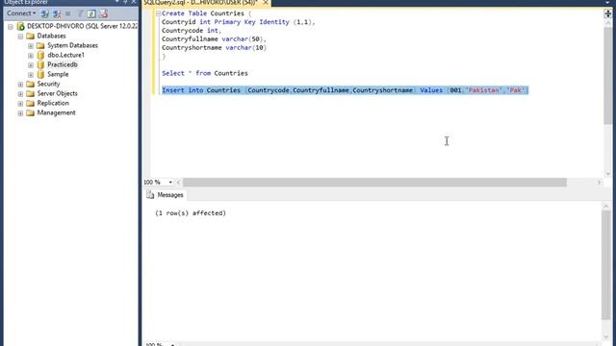Click the Sample database icon
The width and height of the screenshot is (616, 346).
coord(40,74)
